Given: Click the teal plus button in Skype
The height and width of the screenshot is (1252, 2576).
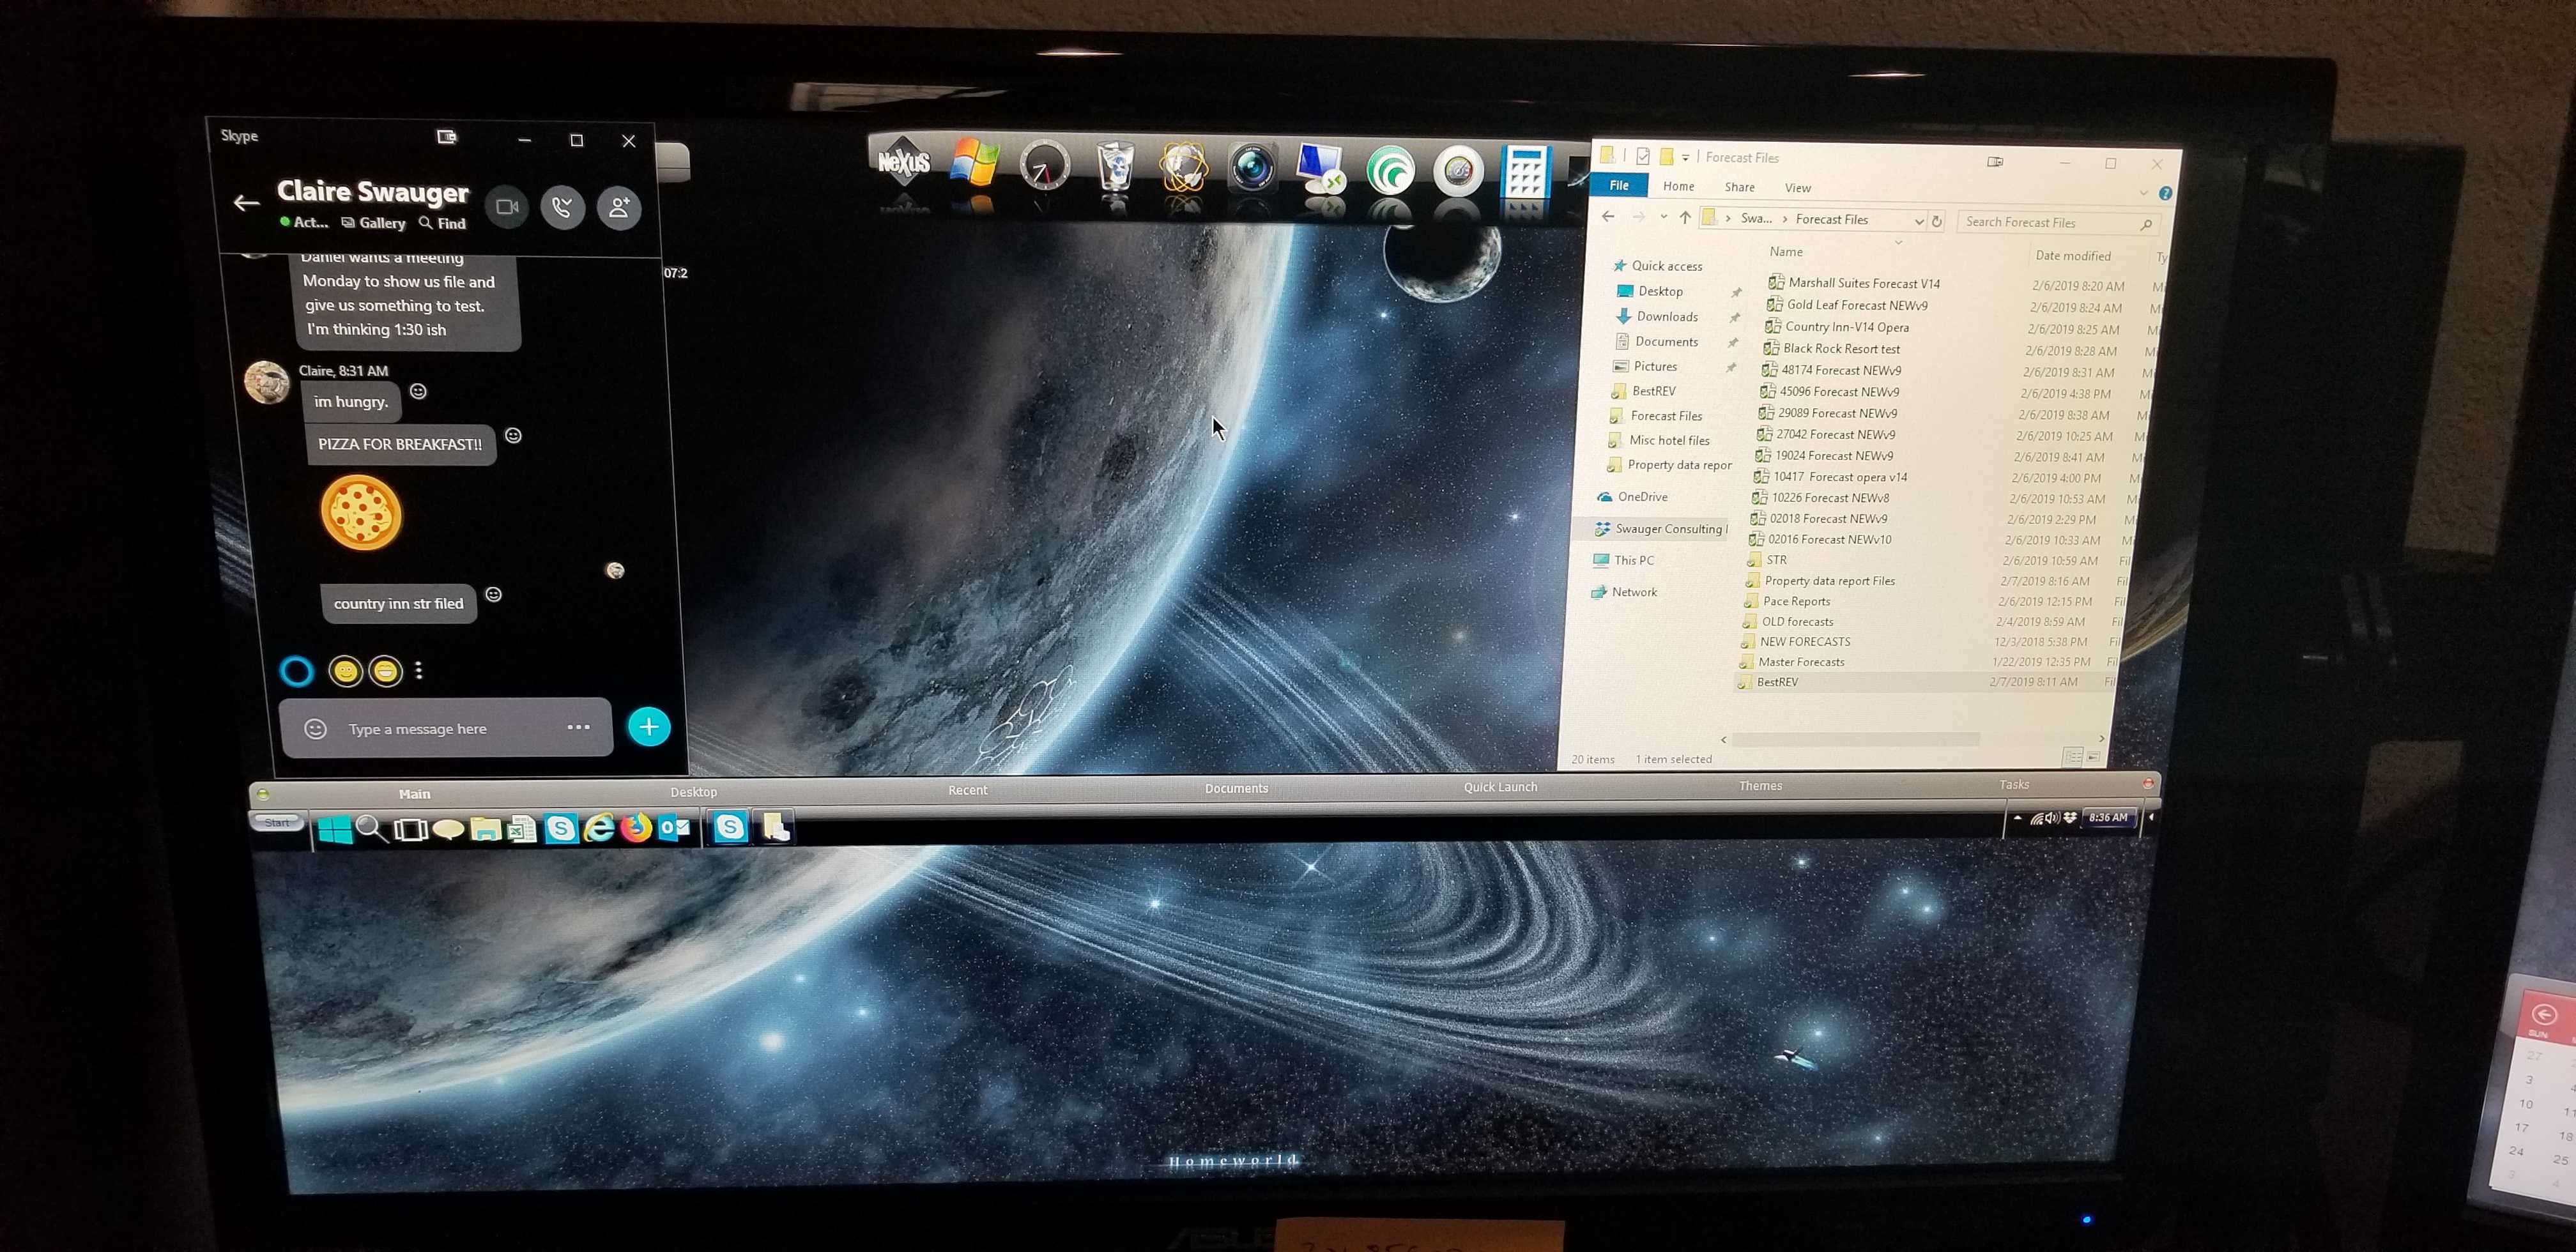Looking at the screenshot, I should click(x=649, y=727).
